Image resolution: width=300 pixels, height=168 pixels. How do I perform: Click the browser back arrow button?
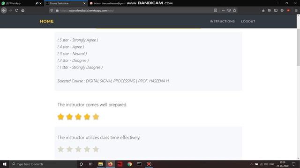coord(4,10)
